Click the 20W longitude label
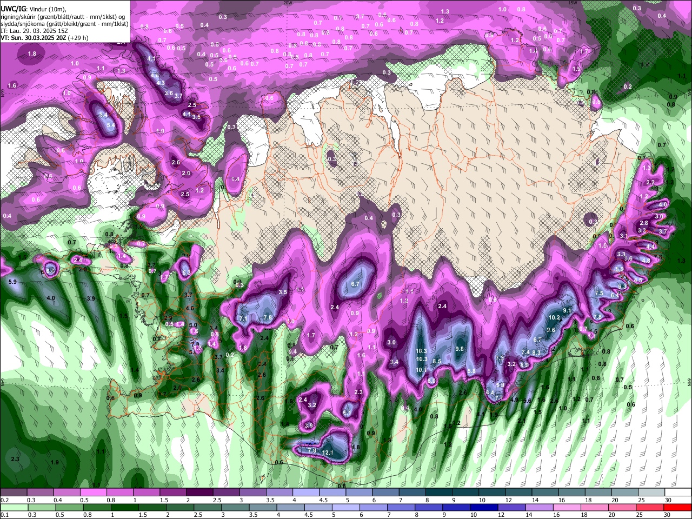Viewport: 692px width, 519px height. coord(288,3)
